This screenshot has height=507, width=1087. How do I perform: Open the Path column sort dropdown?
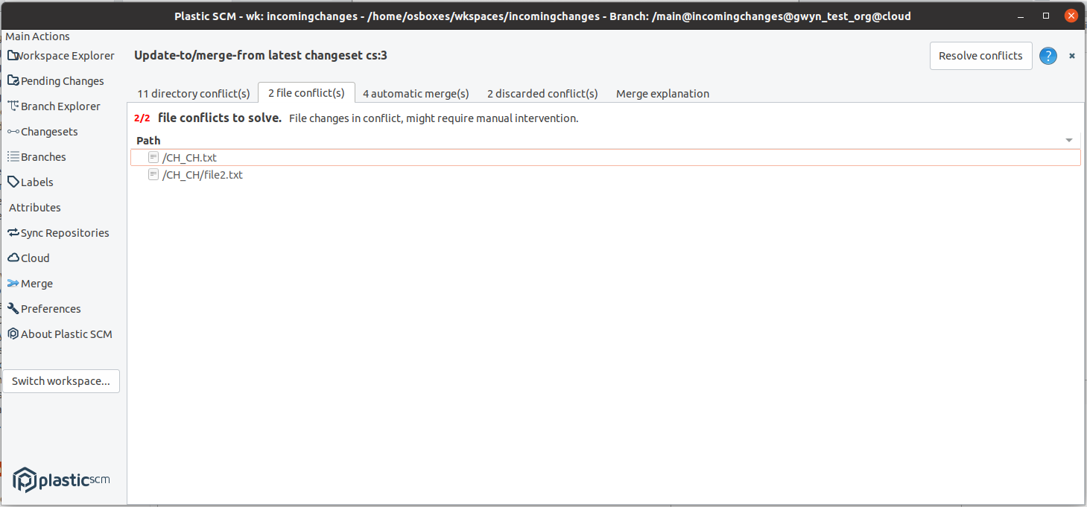click(x=1069, y=140)
